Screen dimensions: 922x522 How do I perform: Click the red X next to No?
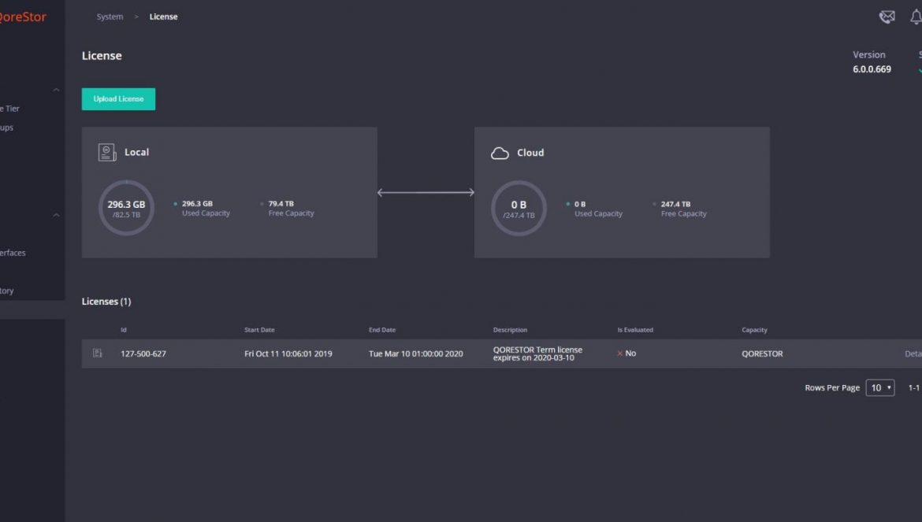[x=619, y=354]
